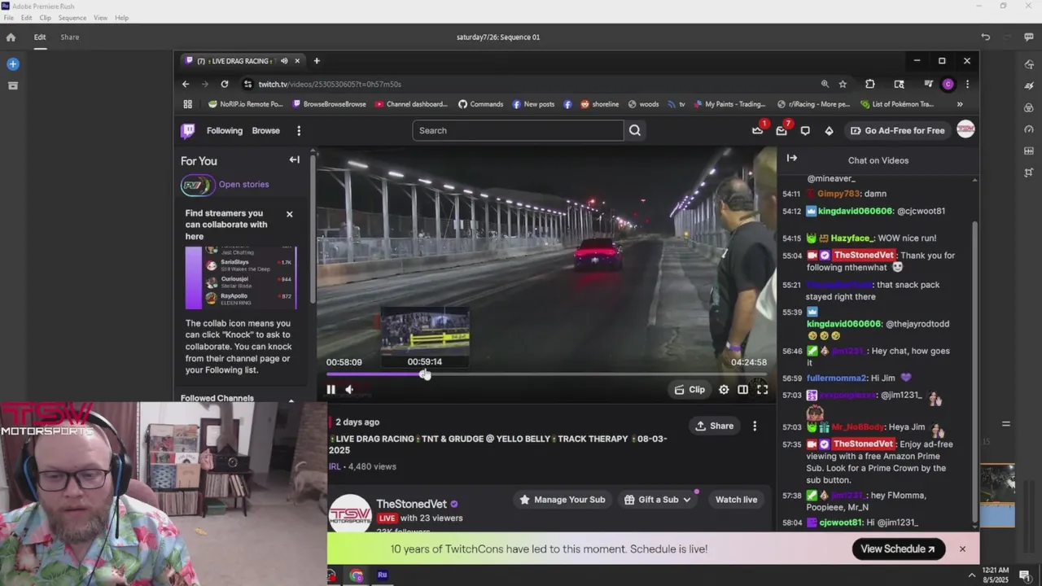Open Twitch user profile avatar menu
Viewport: 1042px width, 586px height.
pyautogui.click(x=965, y=129)
